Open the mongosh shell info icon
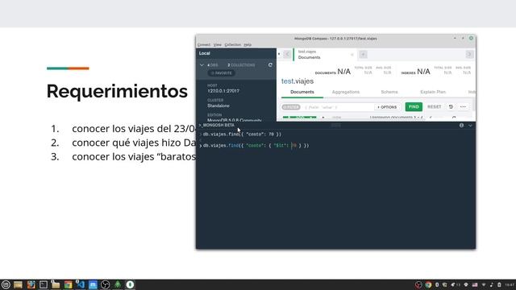This screenshot has width=516, height=290. click(x=461, y=126)
